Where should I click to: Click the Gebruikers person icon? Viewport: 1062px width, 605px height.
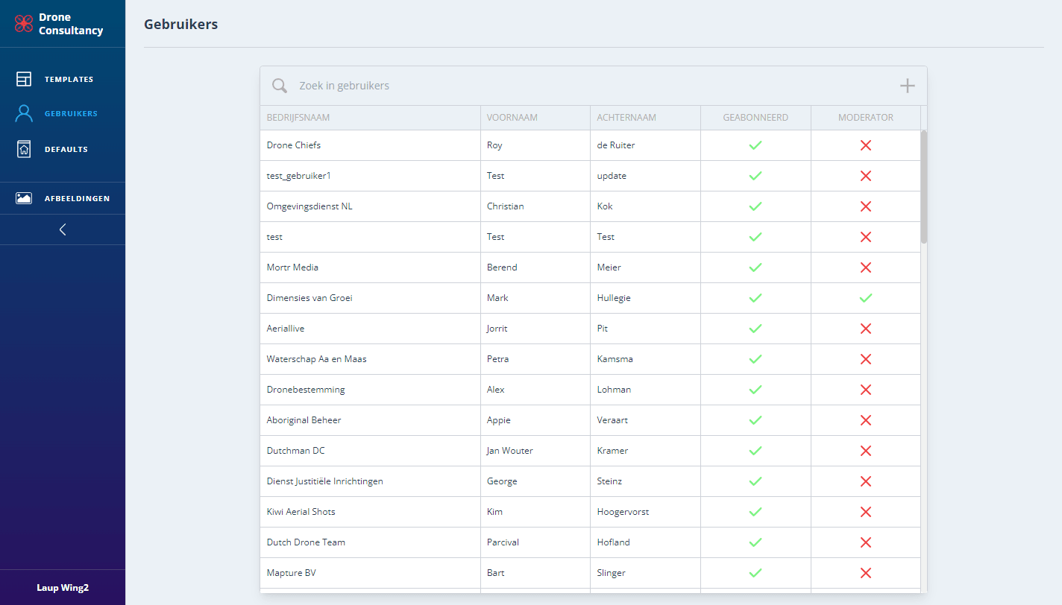(24, 113)
